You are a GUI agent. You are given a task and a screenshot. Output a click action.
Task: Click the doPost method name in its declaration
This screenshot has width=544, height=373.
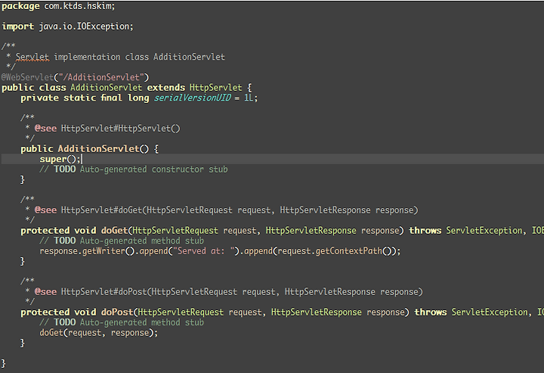pyautogui.click(x=117, y=312)
